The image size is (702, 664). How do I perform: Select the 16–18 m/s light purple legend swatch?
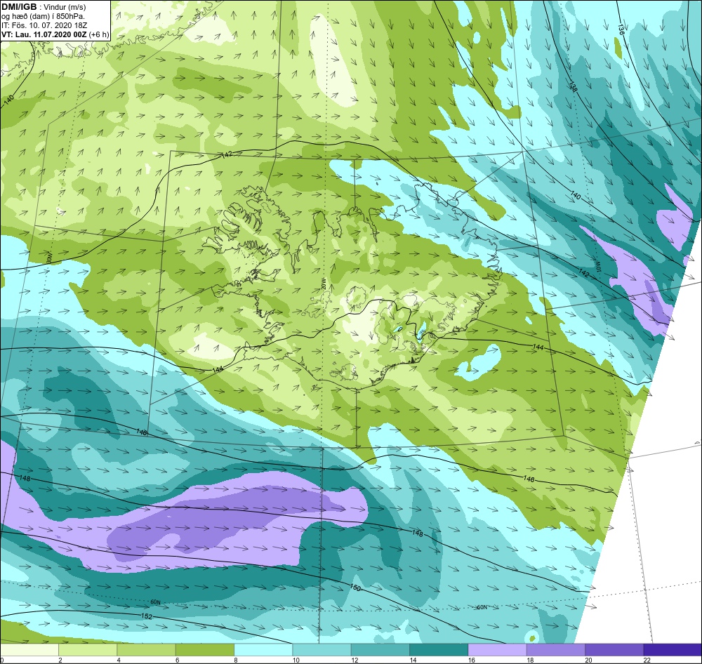tap(497, 649)
